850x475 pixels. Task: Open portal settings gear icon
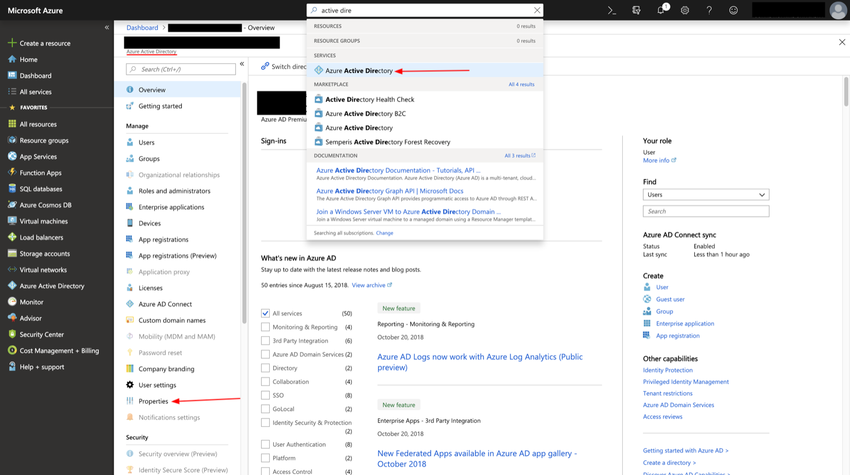[685, 10]
